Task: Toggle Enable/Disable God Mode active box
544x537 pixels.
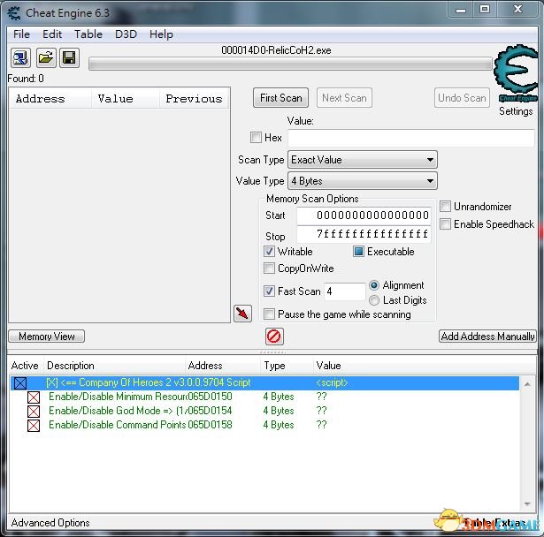Action: 34,412
